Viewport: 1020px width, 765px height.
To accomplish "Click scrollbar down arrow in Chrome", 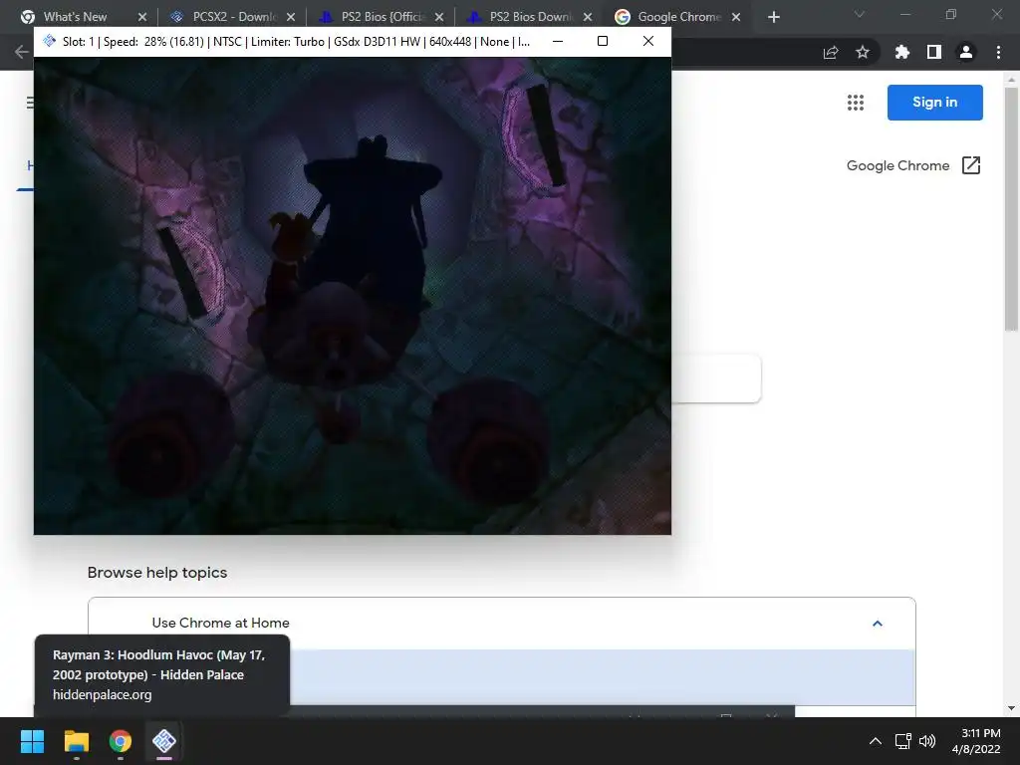I will [x=1011, y=708].
